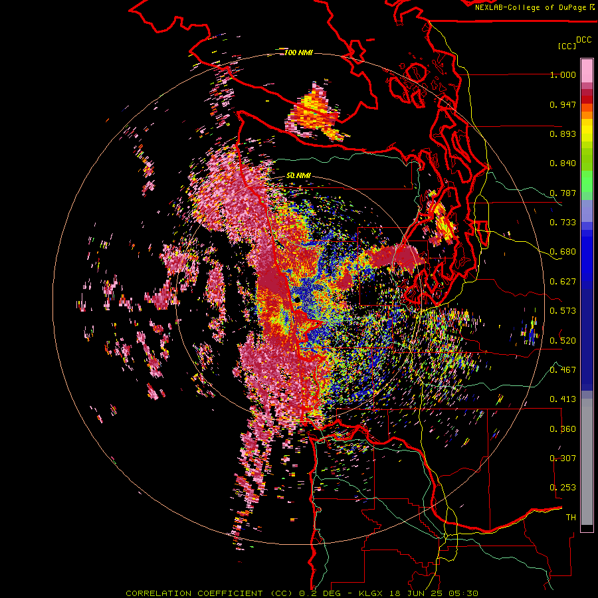The image size is (598, 598).
Task: Select the 0.253 legend value
Action: 563,488
